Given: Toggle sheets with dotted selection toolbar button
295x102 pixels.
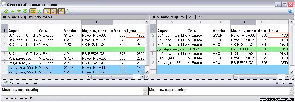Looking at the screenshot, I should [x=53, y=11].
